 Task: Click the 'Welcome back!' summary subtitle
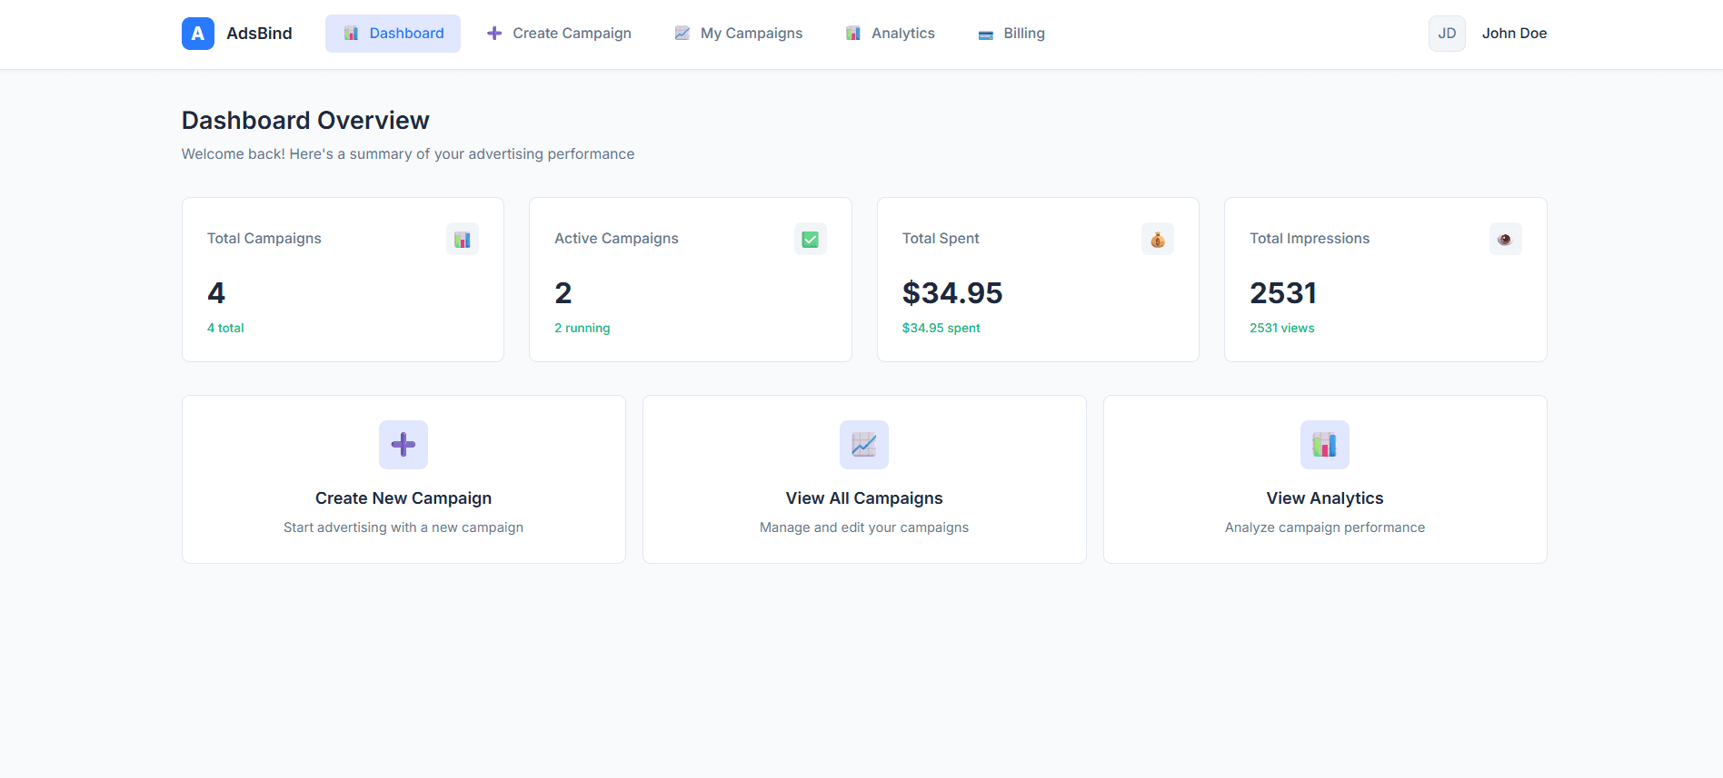point(408,154)
